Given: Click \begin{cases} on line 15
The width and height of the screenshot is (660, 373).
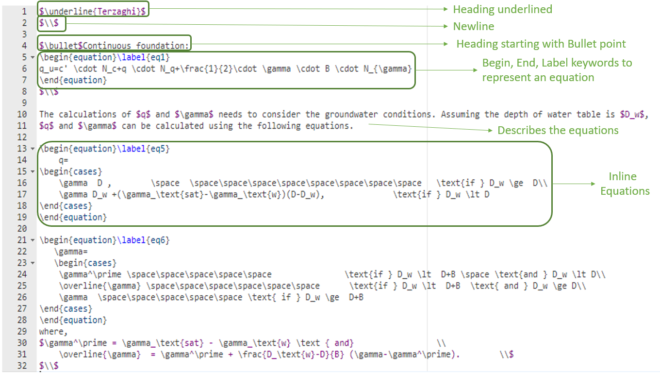Looking at the screenshot, I should click(x=71, y=171).
